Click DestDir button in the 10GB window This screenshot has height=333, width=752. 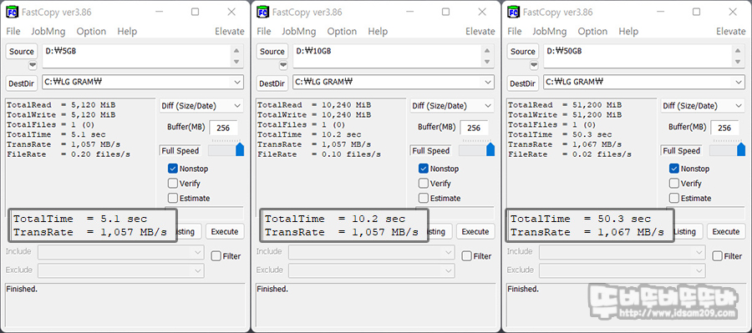272,83
